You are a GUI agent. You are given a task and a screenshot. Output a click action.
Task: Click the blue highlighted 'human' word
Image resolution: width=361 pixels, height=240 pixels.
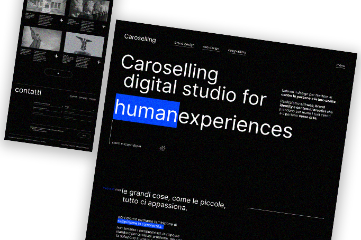(146, 110)
